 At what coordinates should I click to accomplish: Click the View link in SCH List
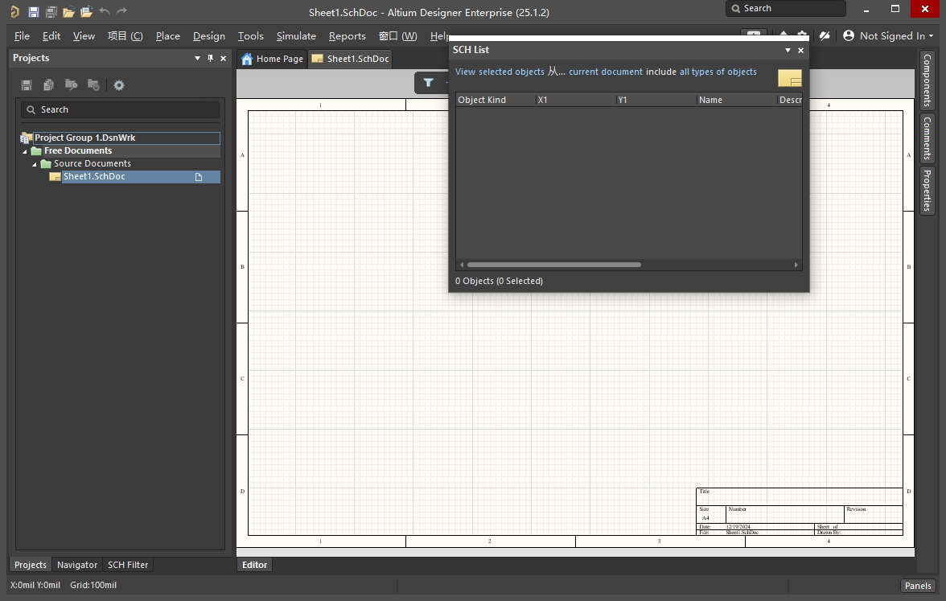pyautogui.click(x=465, y=72)
